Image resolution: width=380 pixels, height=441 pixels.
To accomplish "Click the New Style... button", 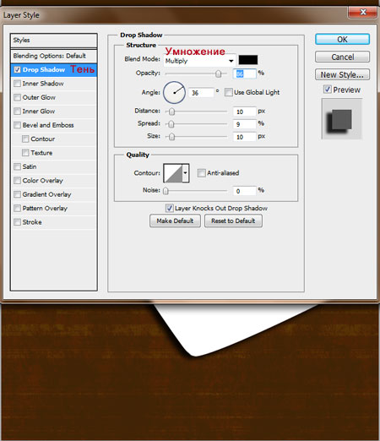I will click(x=342, y=74).
